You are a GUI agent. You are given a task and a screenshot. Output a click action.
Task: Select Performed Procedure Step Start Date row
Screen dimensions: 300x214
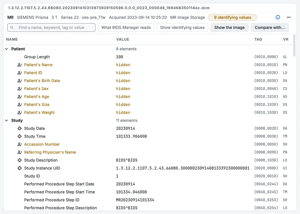[148, 184]
